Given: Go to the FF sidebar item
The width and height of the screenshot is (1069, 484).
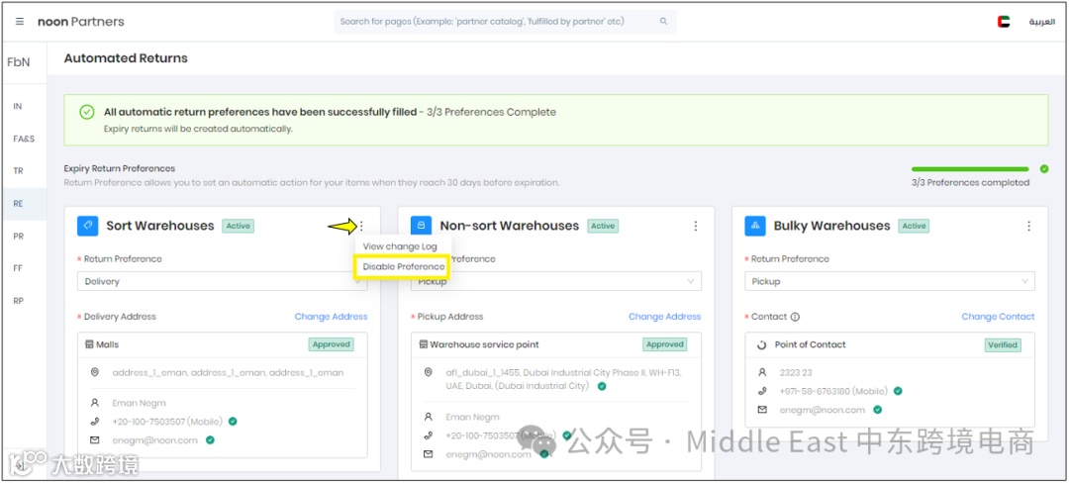Looking at the screenshot, I should [x=18, y=268].
